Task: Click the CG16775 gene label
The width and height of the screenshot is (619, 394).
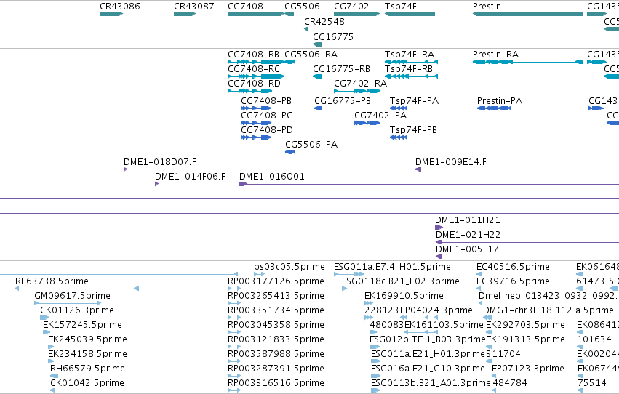Action: coord(333,37)
